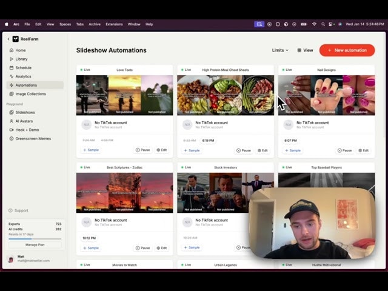Click Sample on Stock Investors card

(192, 247)
